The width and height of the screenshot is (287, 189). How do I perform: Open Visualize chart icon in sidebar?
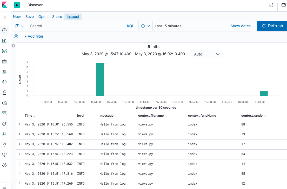(4, 41)
